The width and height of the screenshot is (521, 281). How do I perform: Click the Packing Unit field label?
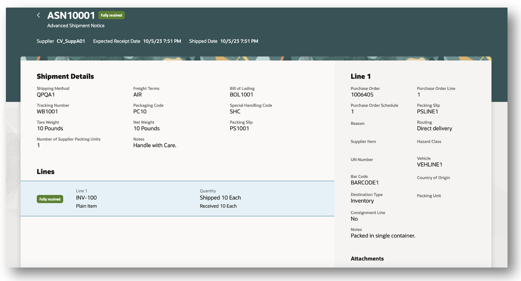click(x=429, y=196)
